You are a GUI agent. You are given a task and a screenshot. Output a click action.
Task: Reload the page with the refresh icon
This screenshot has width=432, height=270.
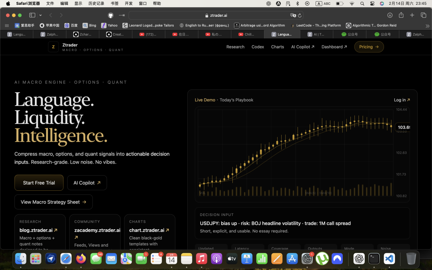pos(300,15)
